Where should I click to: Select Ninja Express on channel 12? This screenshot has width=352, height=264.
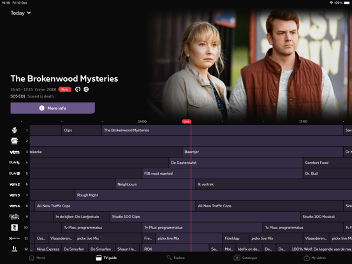48,249
